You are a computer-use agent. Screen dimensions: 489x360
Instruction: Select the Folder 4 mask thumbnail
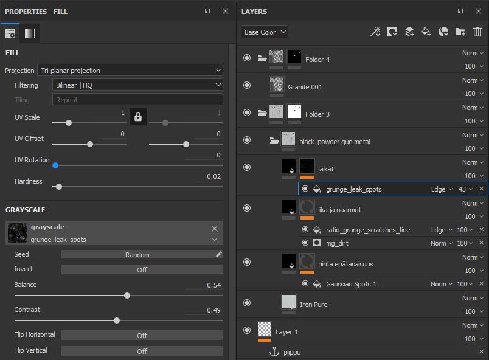294,57
